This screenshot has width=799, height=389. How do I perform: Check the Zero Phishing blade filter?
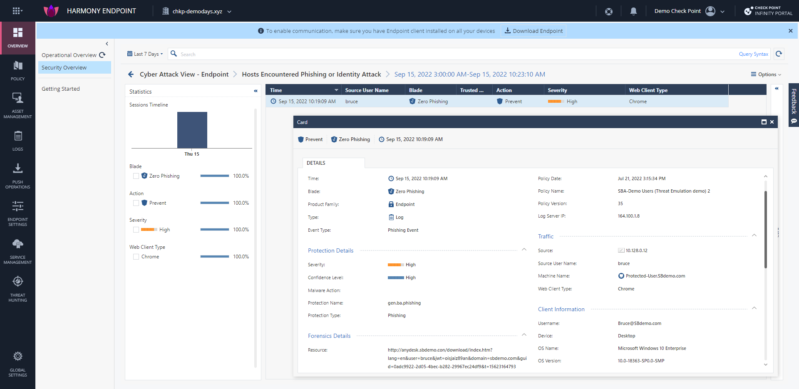[136, 176]
